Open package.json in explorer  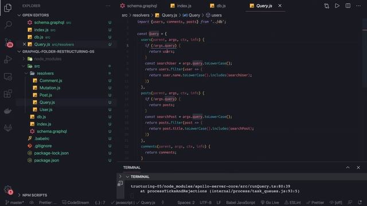click(x=46, y=160)
